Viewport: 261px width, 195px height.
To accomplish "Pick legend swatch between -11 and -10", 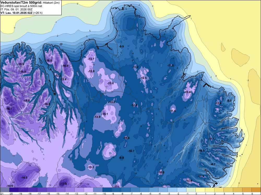I will (x=98, y=190).
